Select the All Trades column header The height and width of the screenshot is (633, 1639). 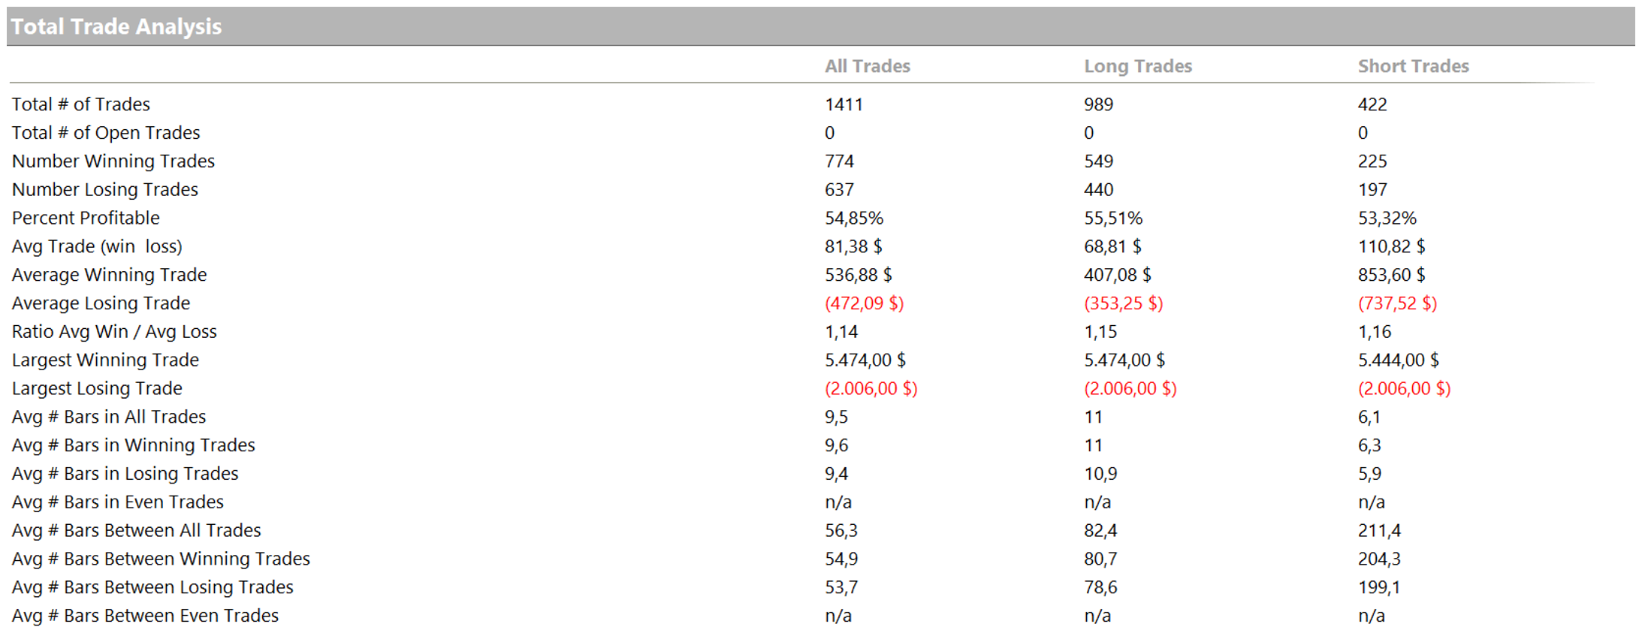pyautogui.click(x=867, y=66)
